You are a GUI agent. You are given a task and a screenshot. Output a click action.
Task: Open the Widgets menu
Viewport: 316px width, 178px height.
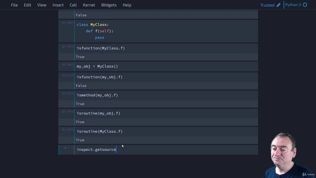(109, 5)
